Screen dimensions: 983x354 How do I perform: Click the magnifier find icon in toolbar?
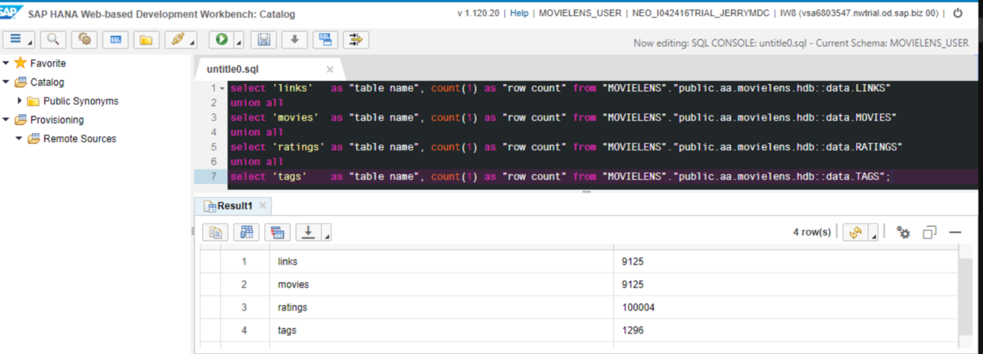coord(52,40)
